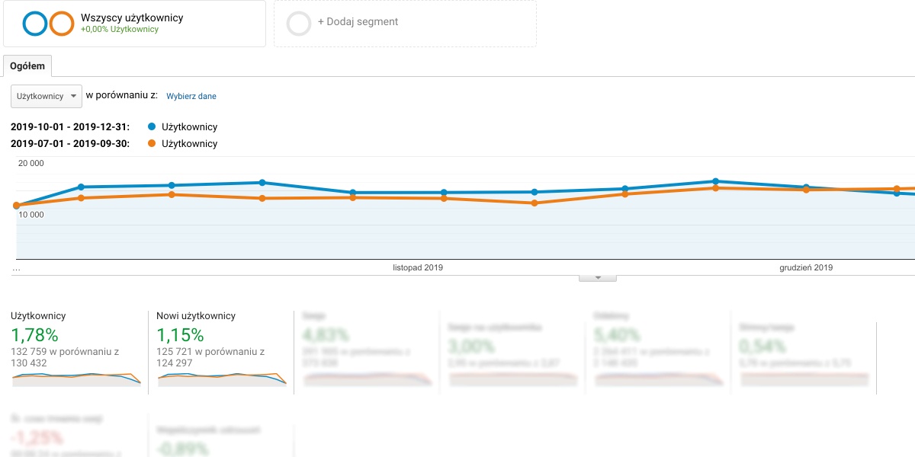Viewport: 915px width, 457px height.
Task: Switch to the Ogółem tab
Action: point(27,66)
